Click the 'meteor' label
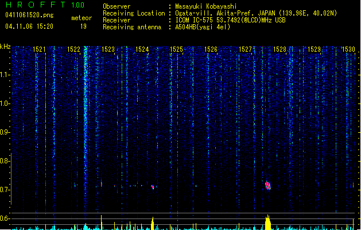The height and width of the screenshot is (230, 361). (x=81, y=18)
